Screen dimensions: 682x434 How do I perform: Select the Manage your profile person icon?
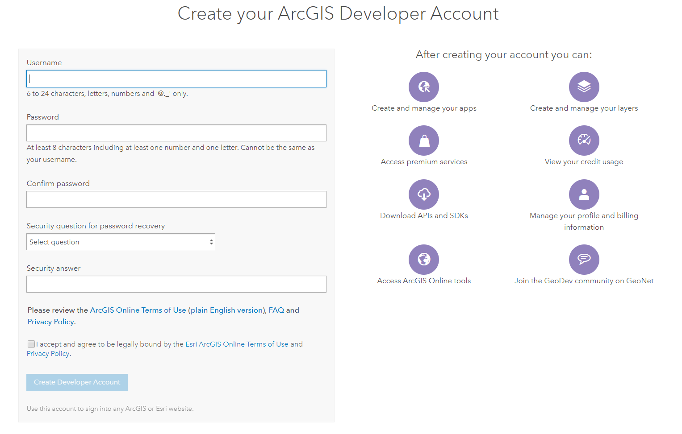tap(584, 194)
